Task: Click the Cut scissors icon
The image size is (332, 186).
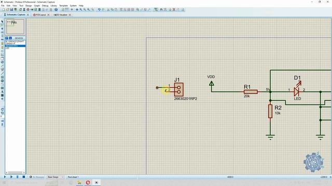Action: (108, 10)
